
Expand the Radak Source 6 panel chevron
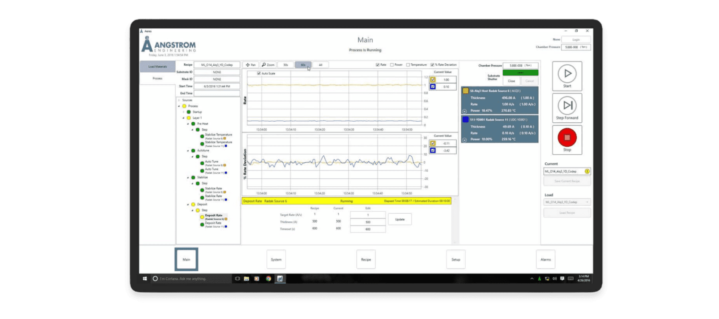tap(464, 111)
